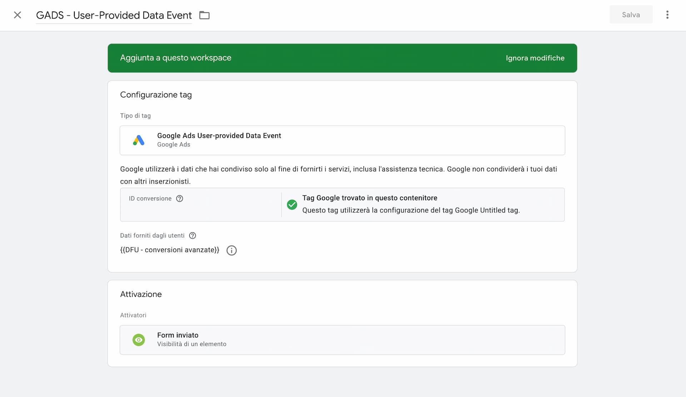Click the info icon beside DFU variable
This screenshot has height=397, width=686.
coord(232,250)
